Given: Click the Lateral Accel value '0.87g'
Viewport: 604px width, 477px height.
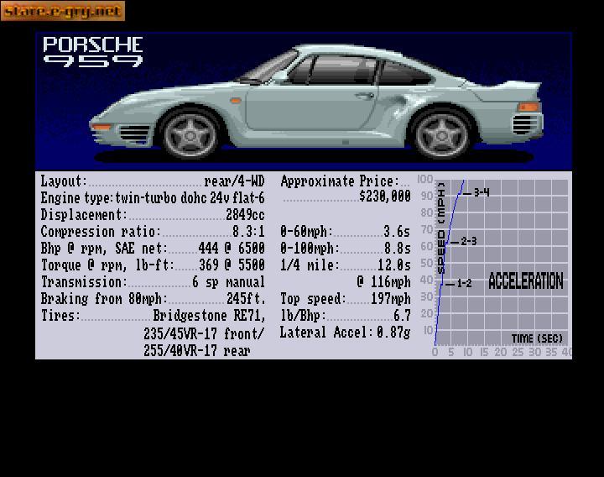Looking at the screenshot, I should 393,333.
